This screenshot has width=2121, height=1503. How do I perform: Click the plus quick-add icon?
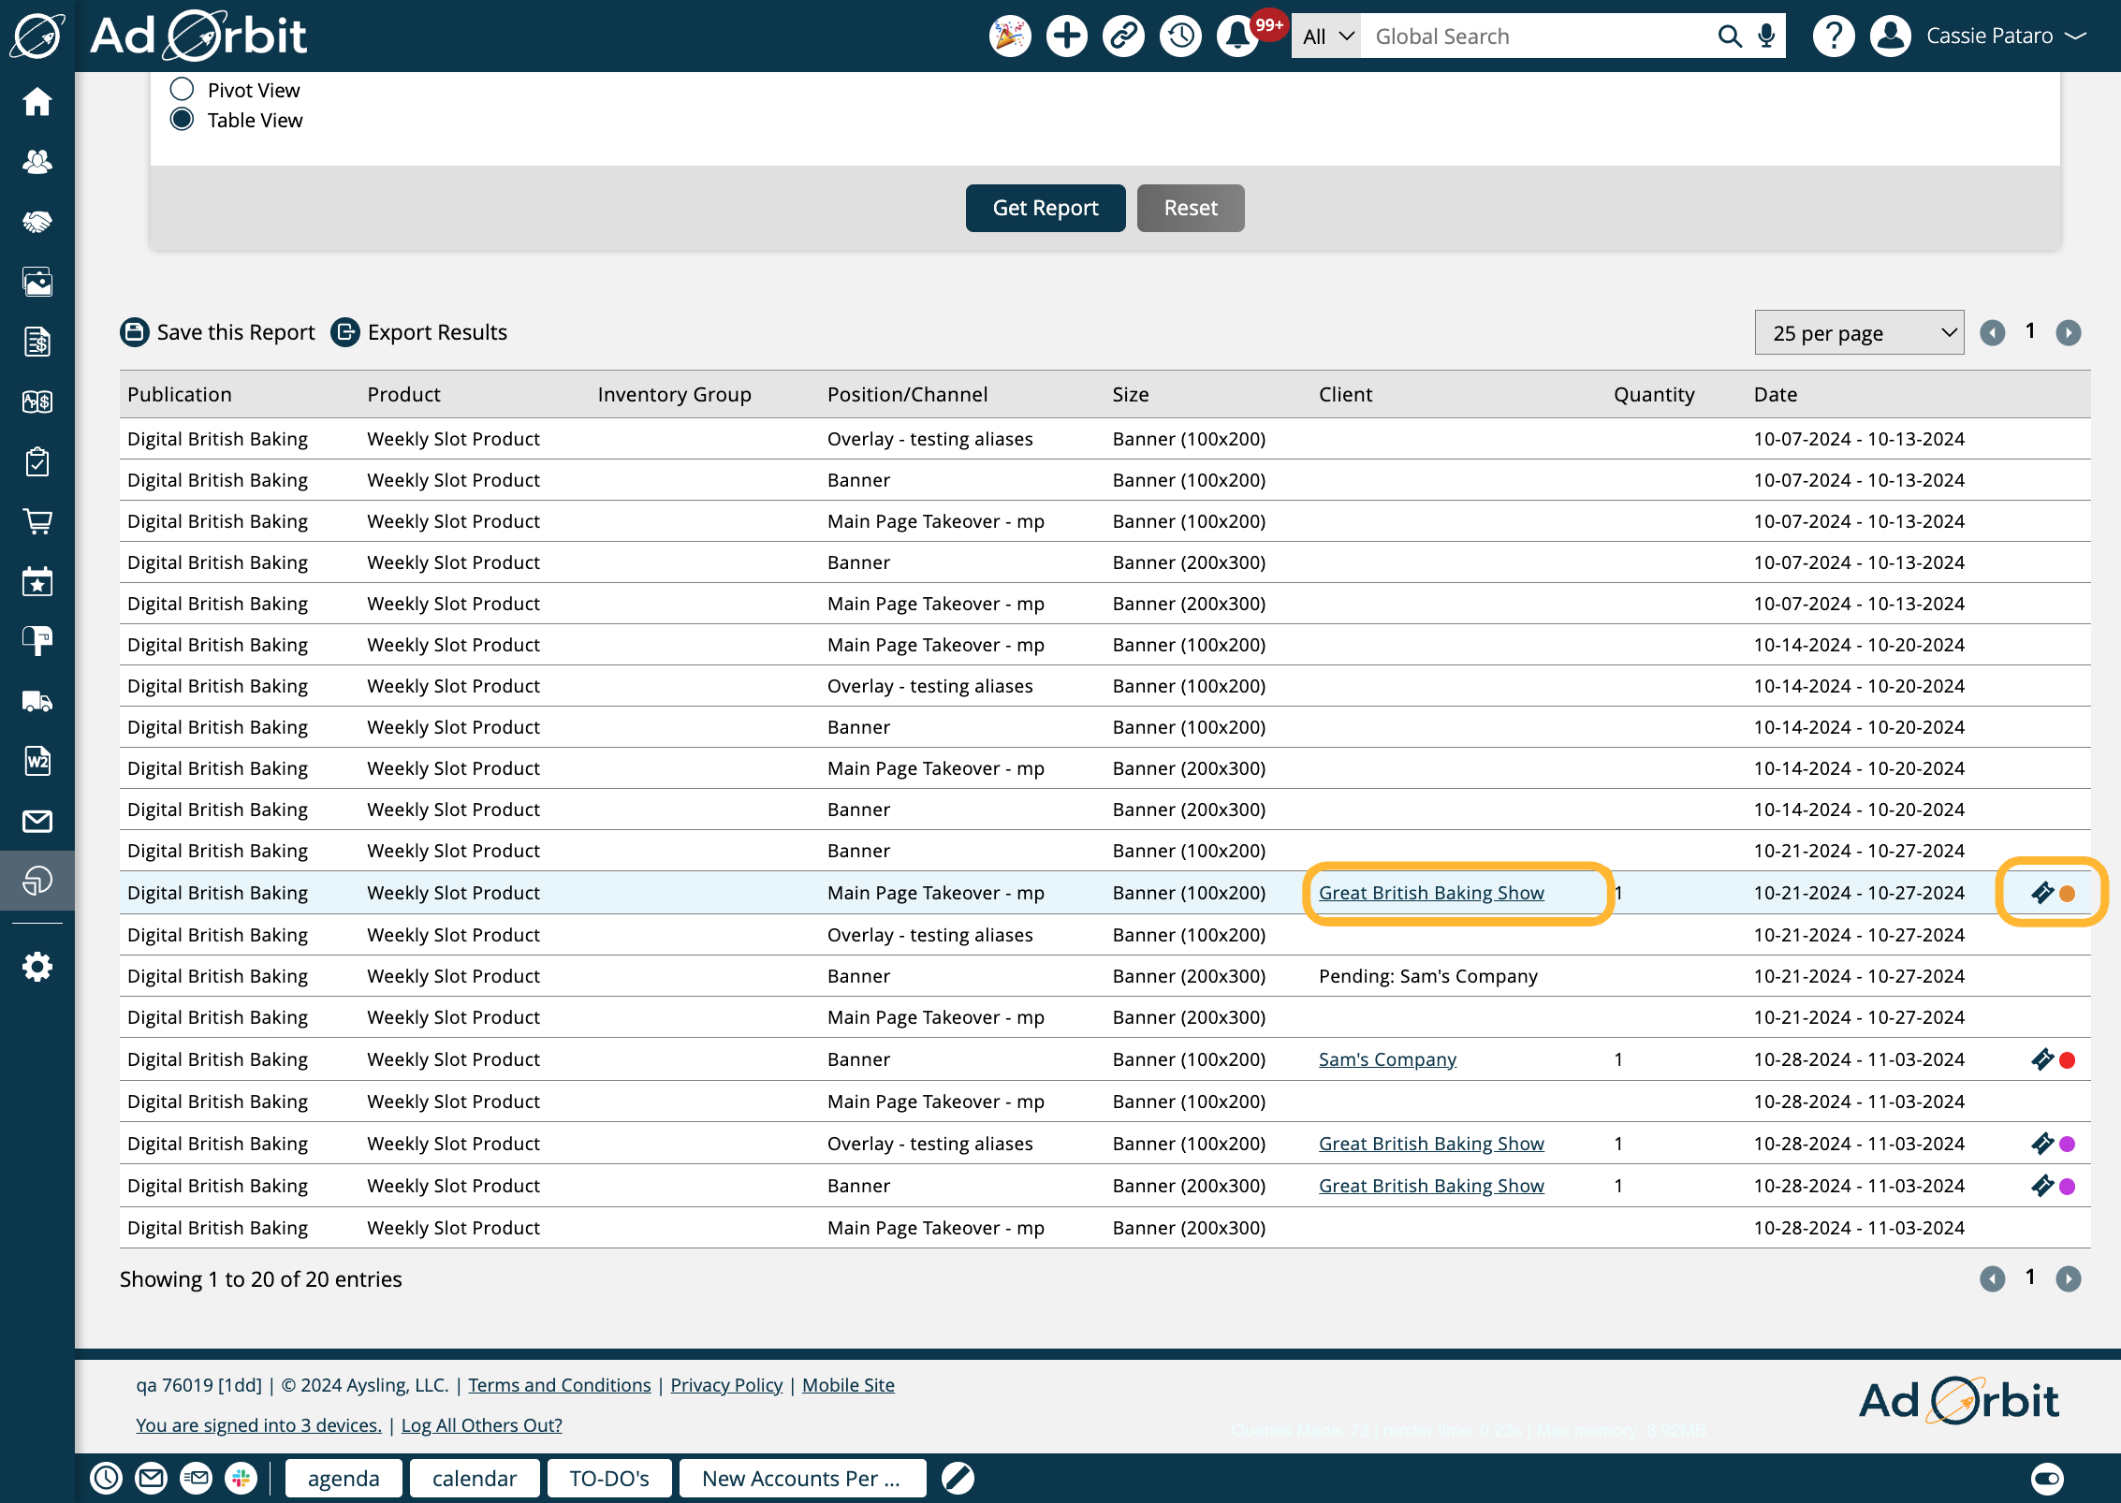click(x=1066, y=36)
